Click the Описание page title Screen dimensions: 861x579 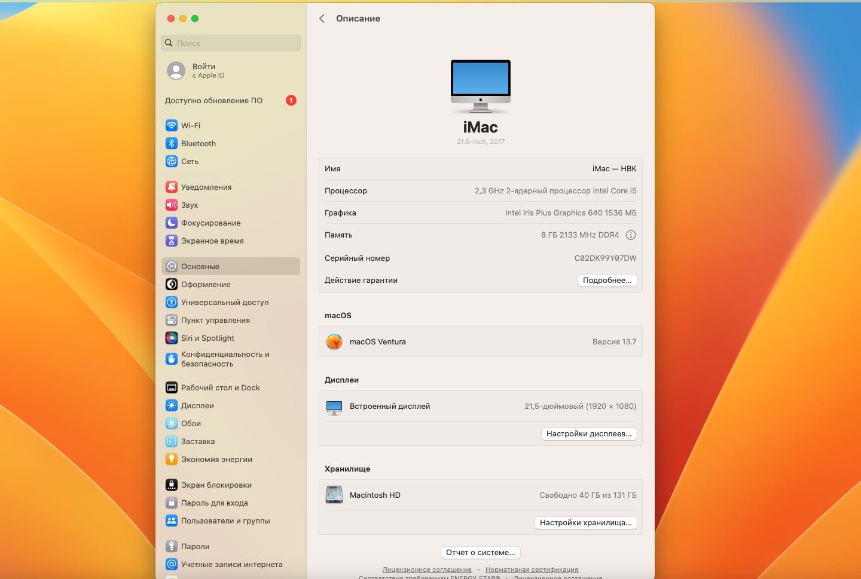[x=358, y=19]
